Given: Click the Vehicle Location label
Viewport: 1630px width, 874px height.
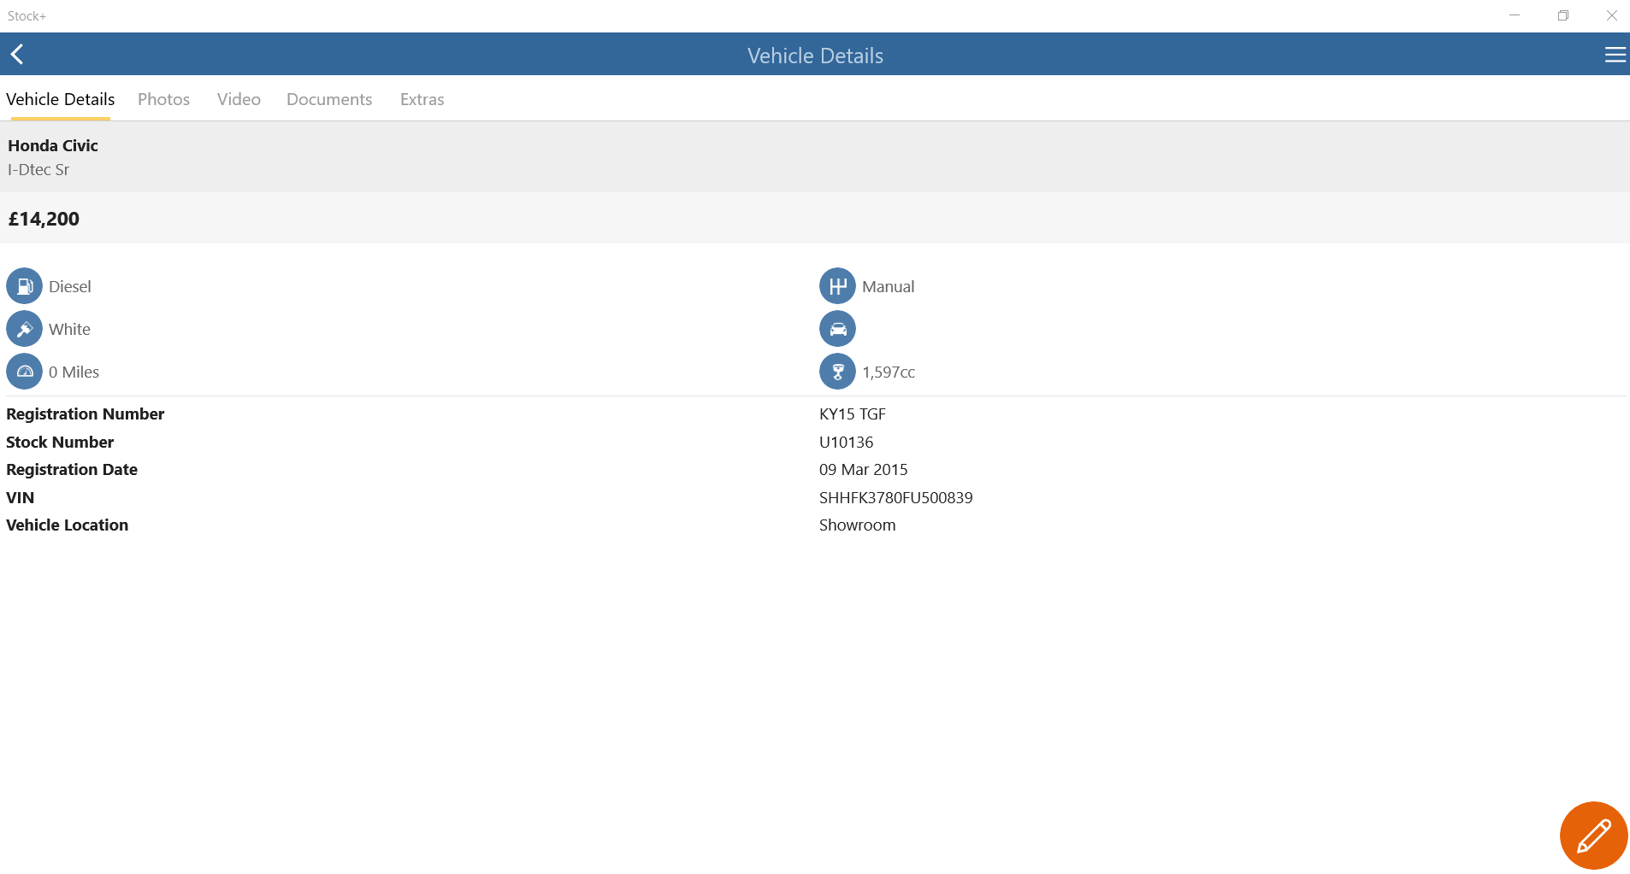Looking at the screenshot, I should point(68,525).
